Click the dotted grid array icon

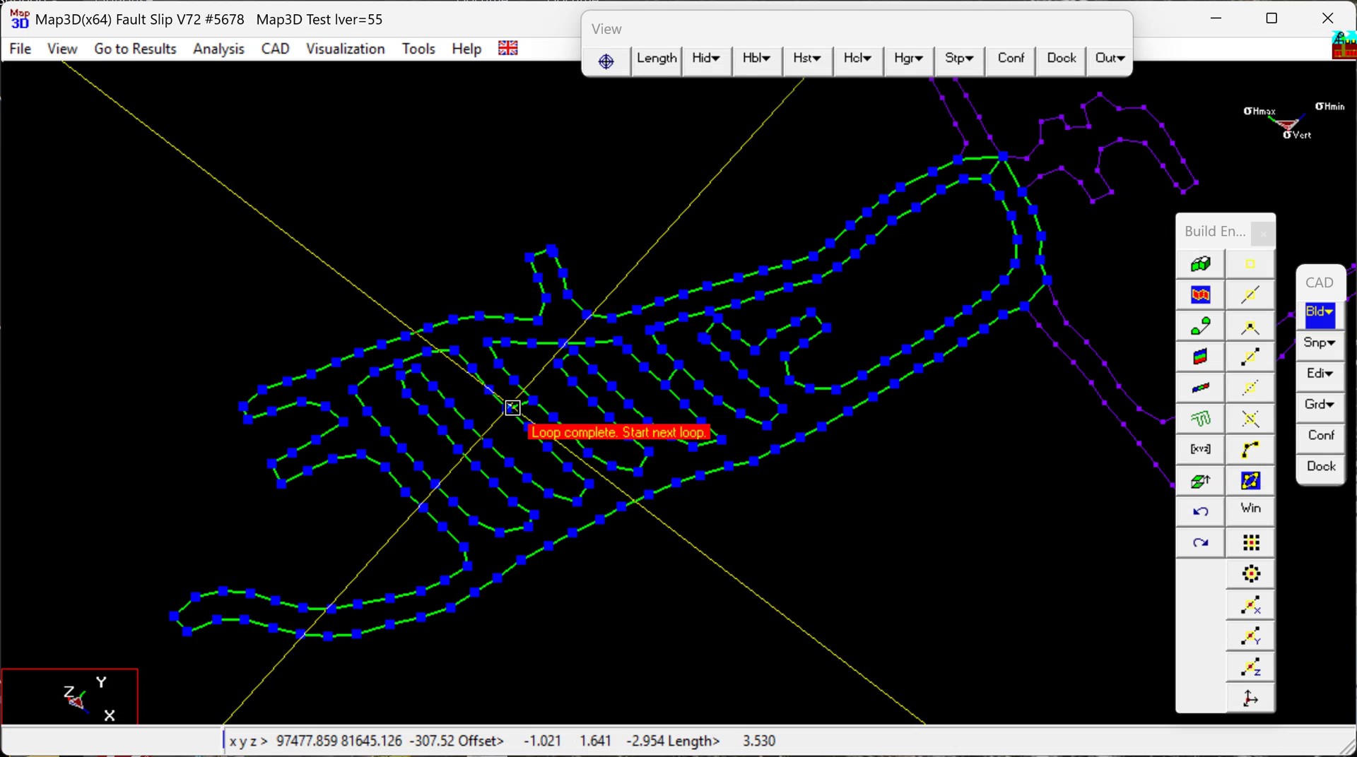1250,542
